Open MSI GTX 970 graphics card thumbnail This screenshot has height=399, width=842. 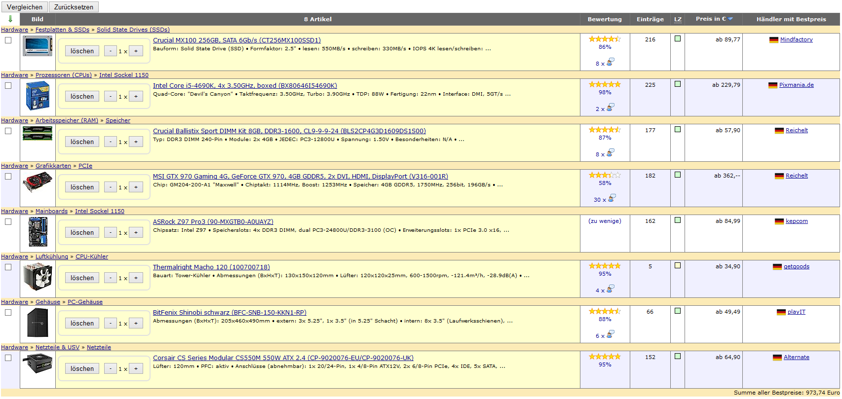[38, 182]
